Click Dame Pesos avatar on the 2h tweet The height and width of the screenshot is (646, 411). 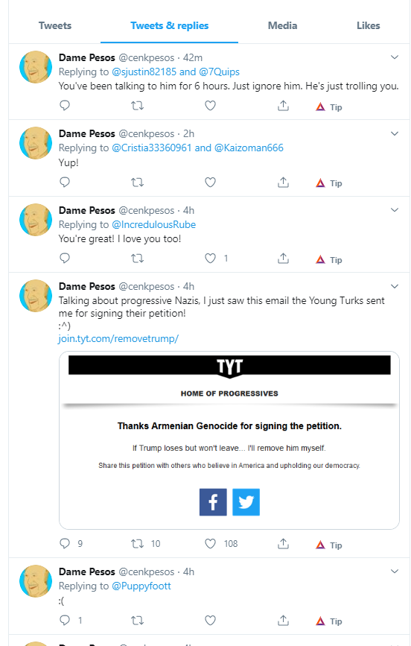tap(36, 143)
